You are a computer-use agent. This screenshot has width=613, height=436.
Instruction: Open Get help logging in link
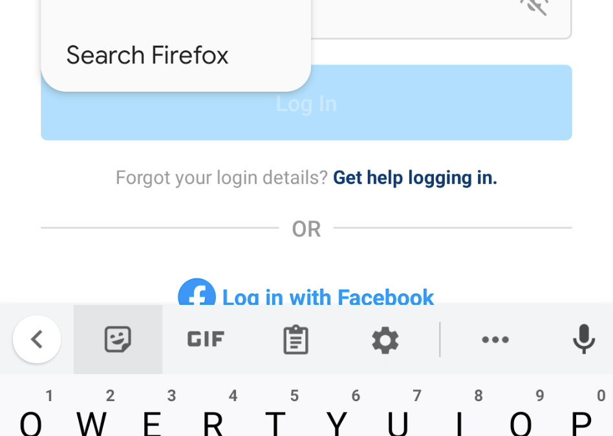pyautogui.click(x=414, y=178)
